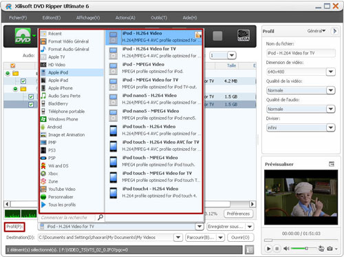Uncheck the 4.2 MB title checkbox
344x257 pixels.
pyautogui.click(x=23, y=81)
